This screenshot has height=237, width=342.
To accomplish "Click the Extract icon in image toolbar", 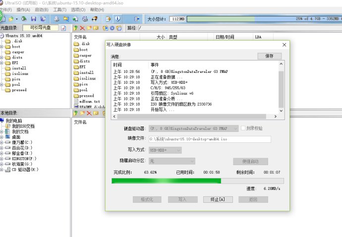I will (x=105, y=28).
